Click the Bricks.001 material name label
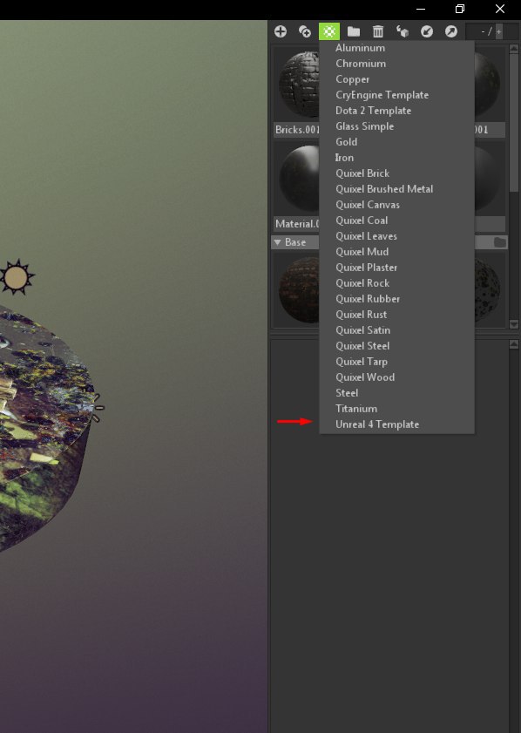This screenshot has height=733, width=521. click(x=297, y=130)
